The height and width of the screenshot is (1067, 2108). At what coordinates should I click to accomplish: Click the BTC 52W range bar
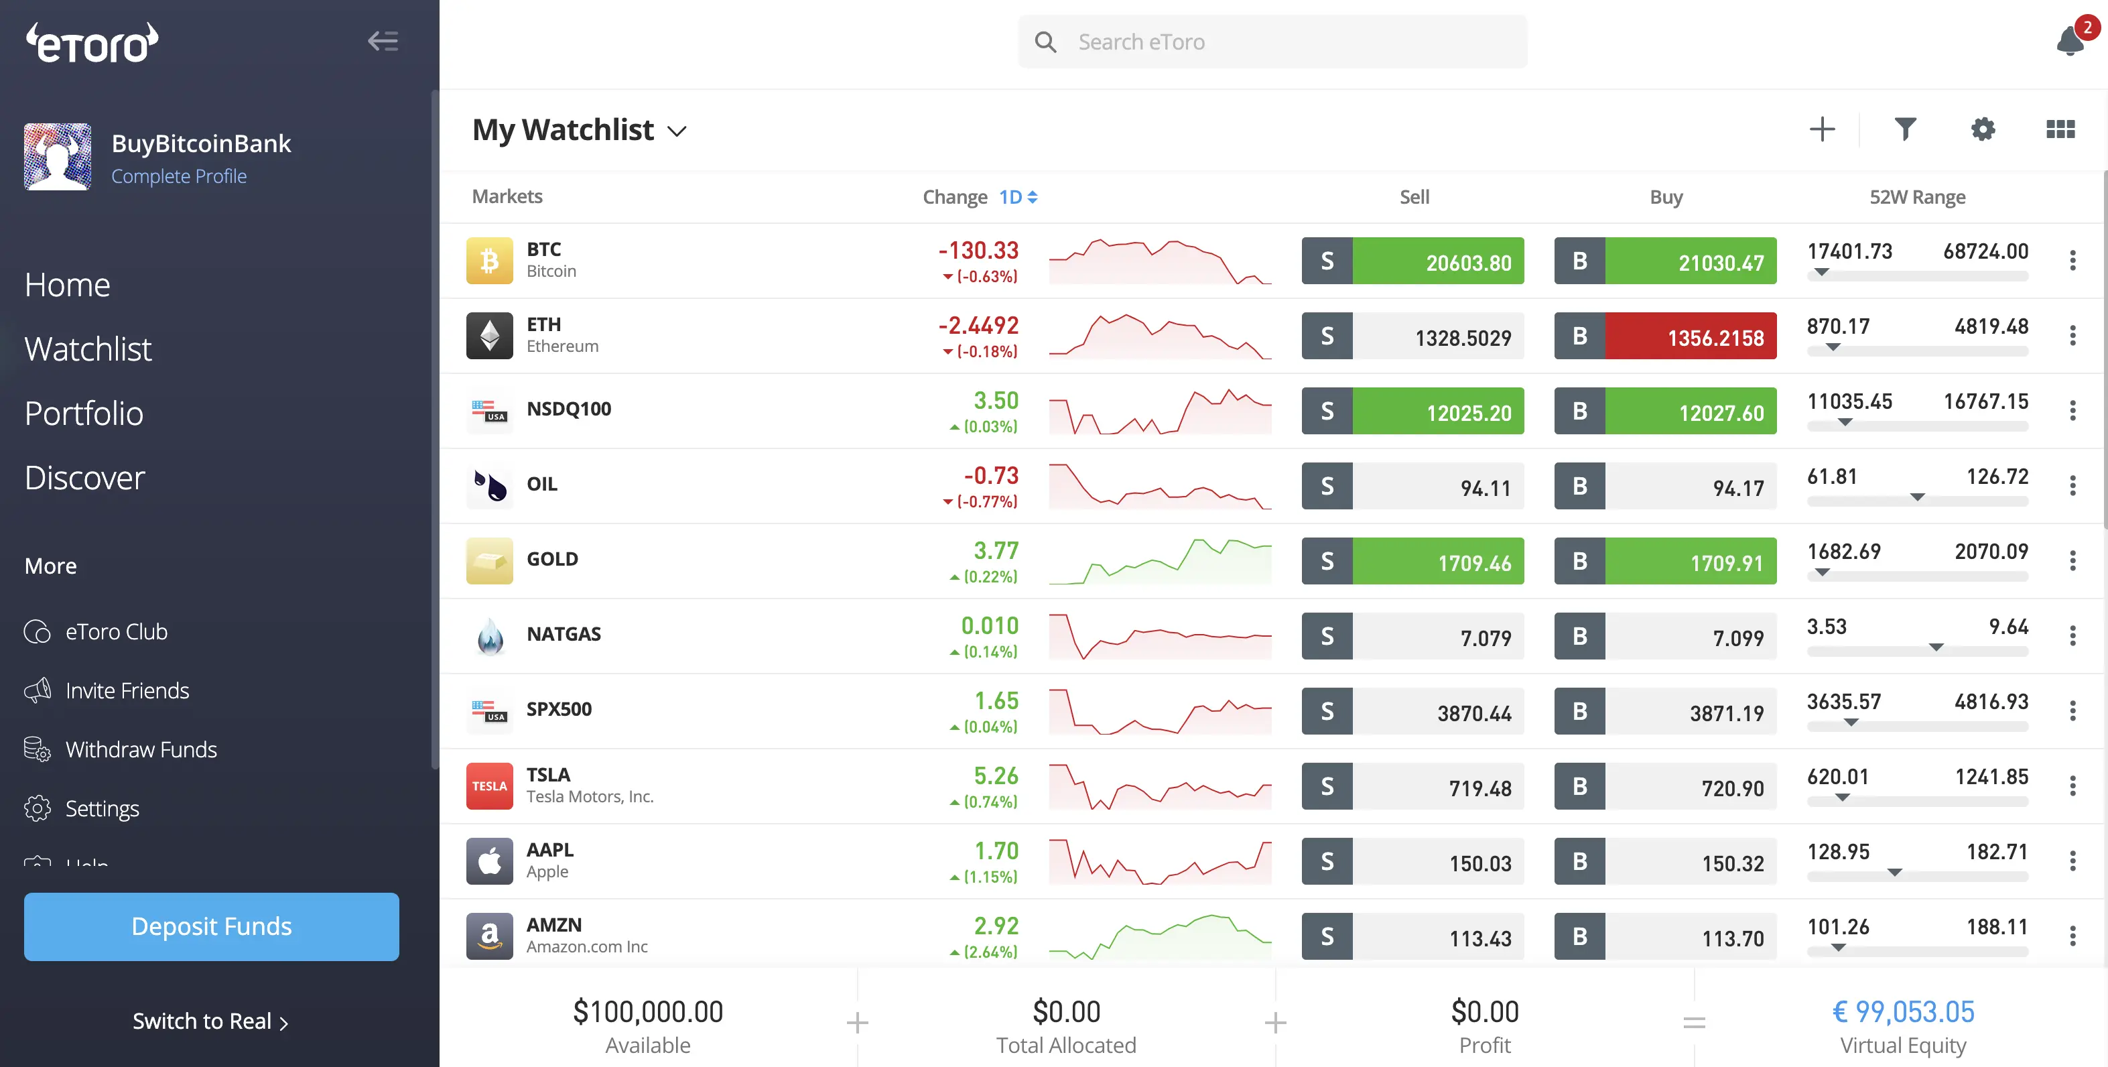[x=1917, y=275]
